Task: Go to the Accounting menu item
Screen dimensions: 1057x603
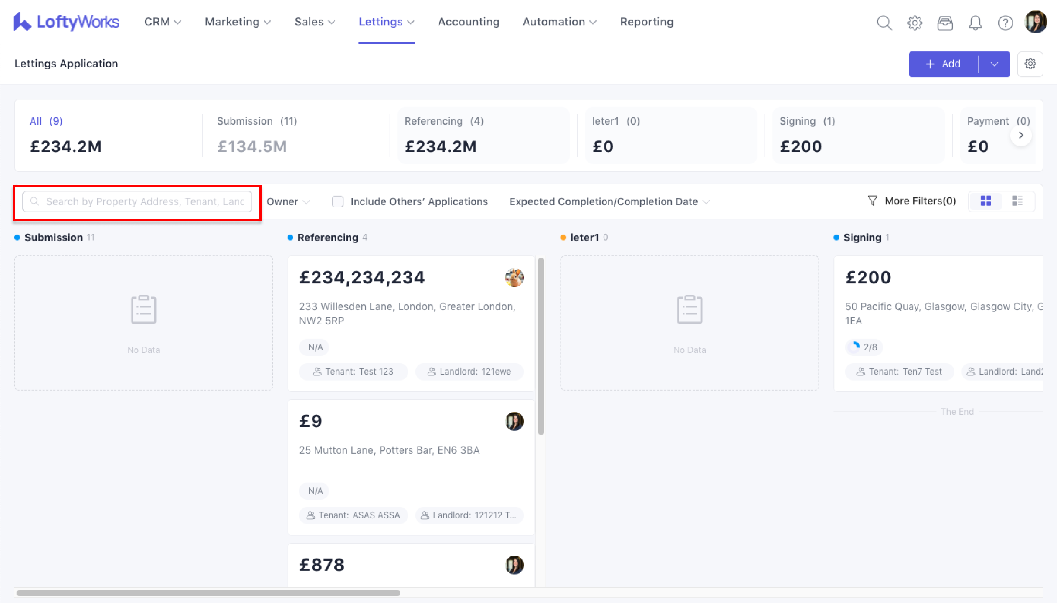Action: tap(469, 21)
